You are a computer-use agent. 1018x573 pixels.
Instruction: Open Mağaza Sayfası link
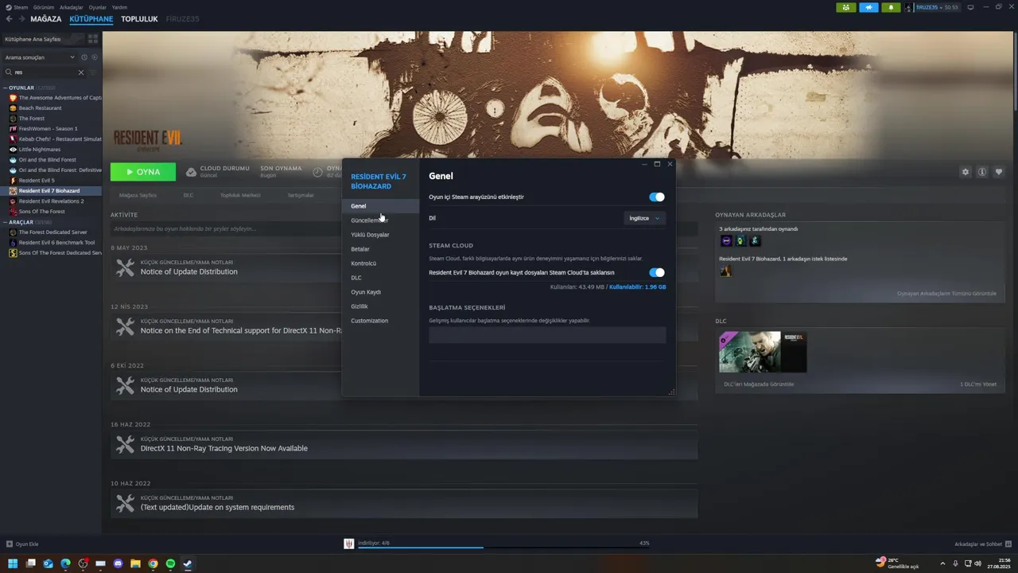[x=138, y=195]
